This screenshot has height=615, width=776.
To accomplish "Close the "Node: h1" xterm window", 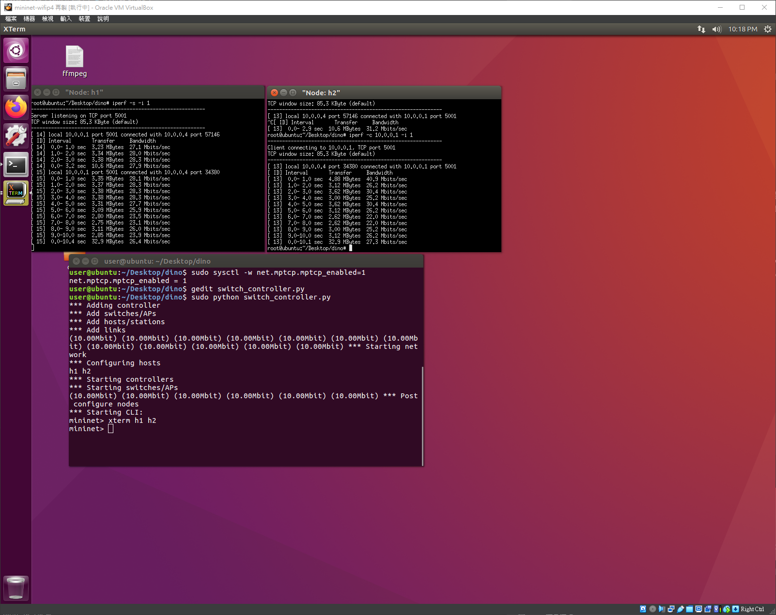I will point(38,92).
